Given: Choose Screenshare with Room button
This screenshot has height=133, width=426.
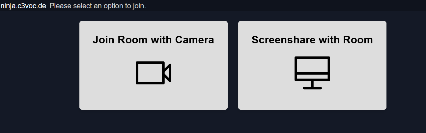Looking at the screenshot, I should (x=312, y=65).
